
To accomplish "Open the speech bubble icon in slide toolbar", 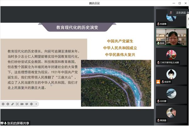I will tap(27, 104).
